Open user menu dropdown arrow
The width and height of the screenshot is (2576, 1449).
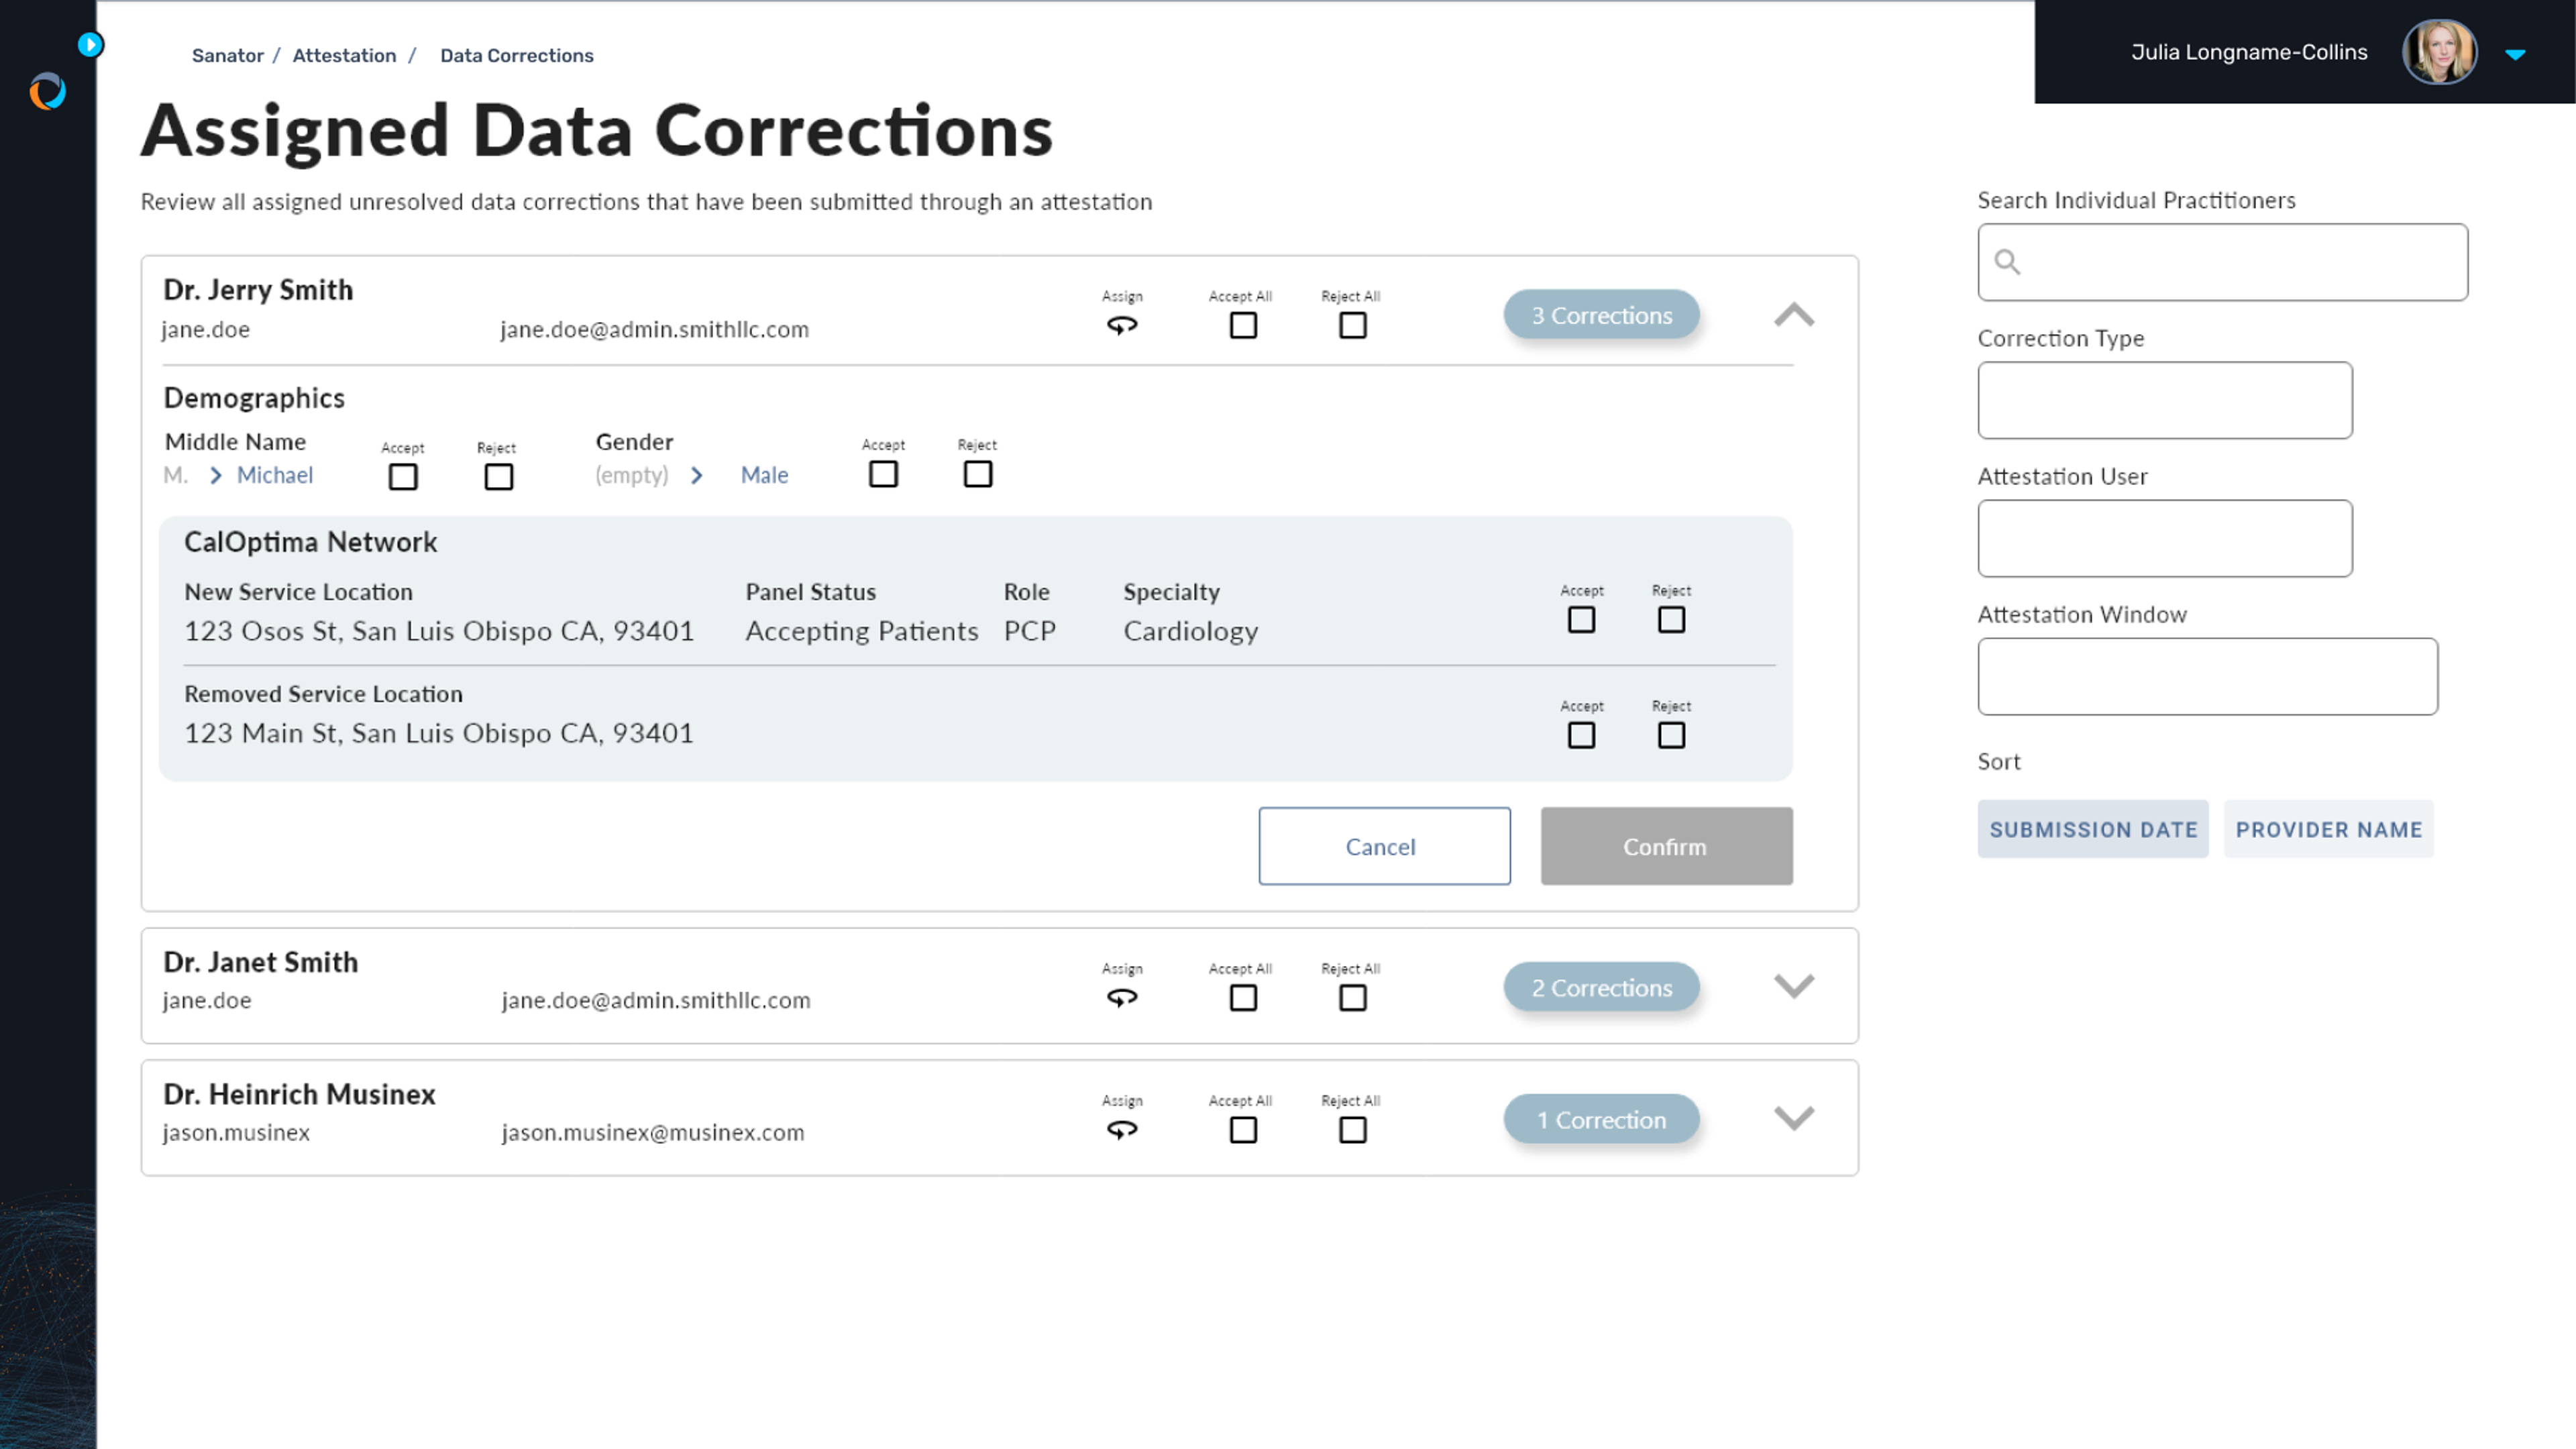coord(2515,54)
